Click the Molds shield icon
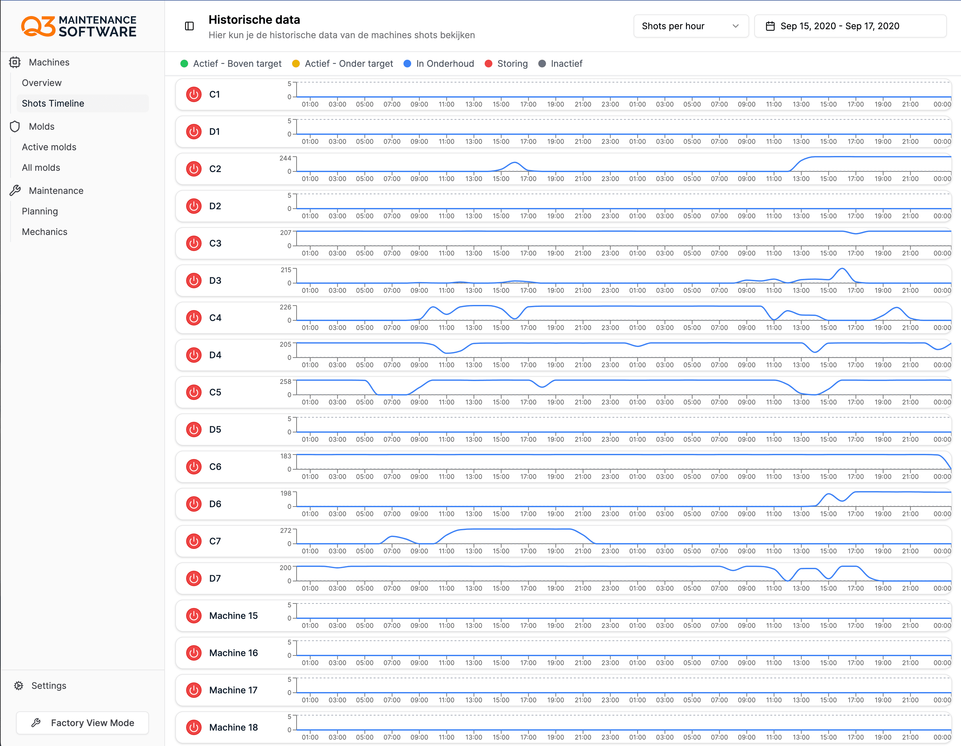961x746 pixels. 15,127
